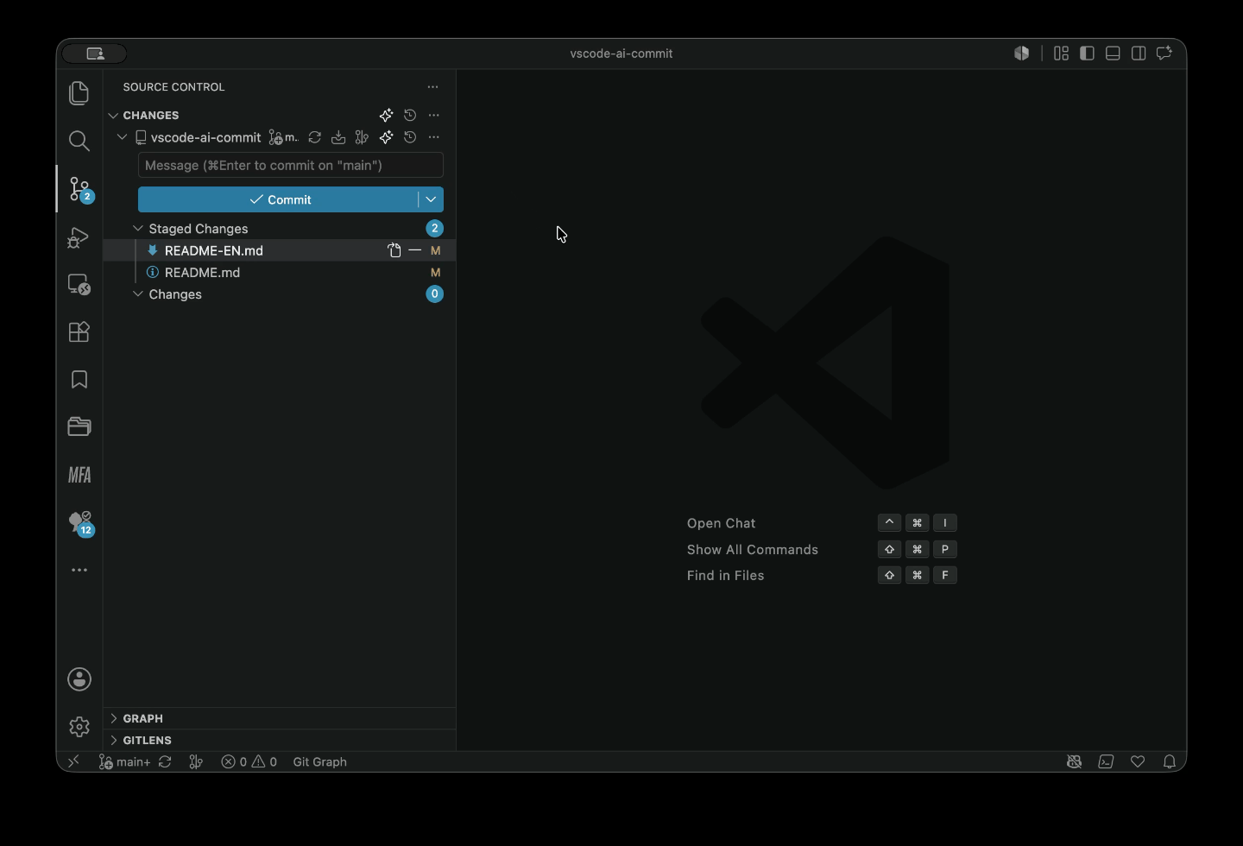Viewport: 1243px width, 846px height.
Task: Collapse the CHANGES section
Action: 113,115
